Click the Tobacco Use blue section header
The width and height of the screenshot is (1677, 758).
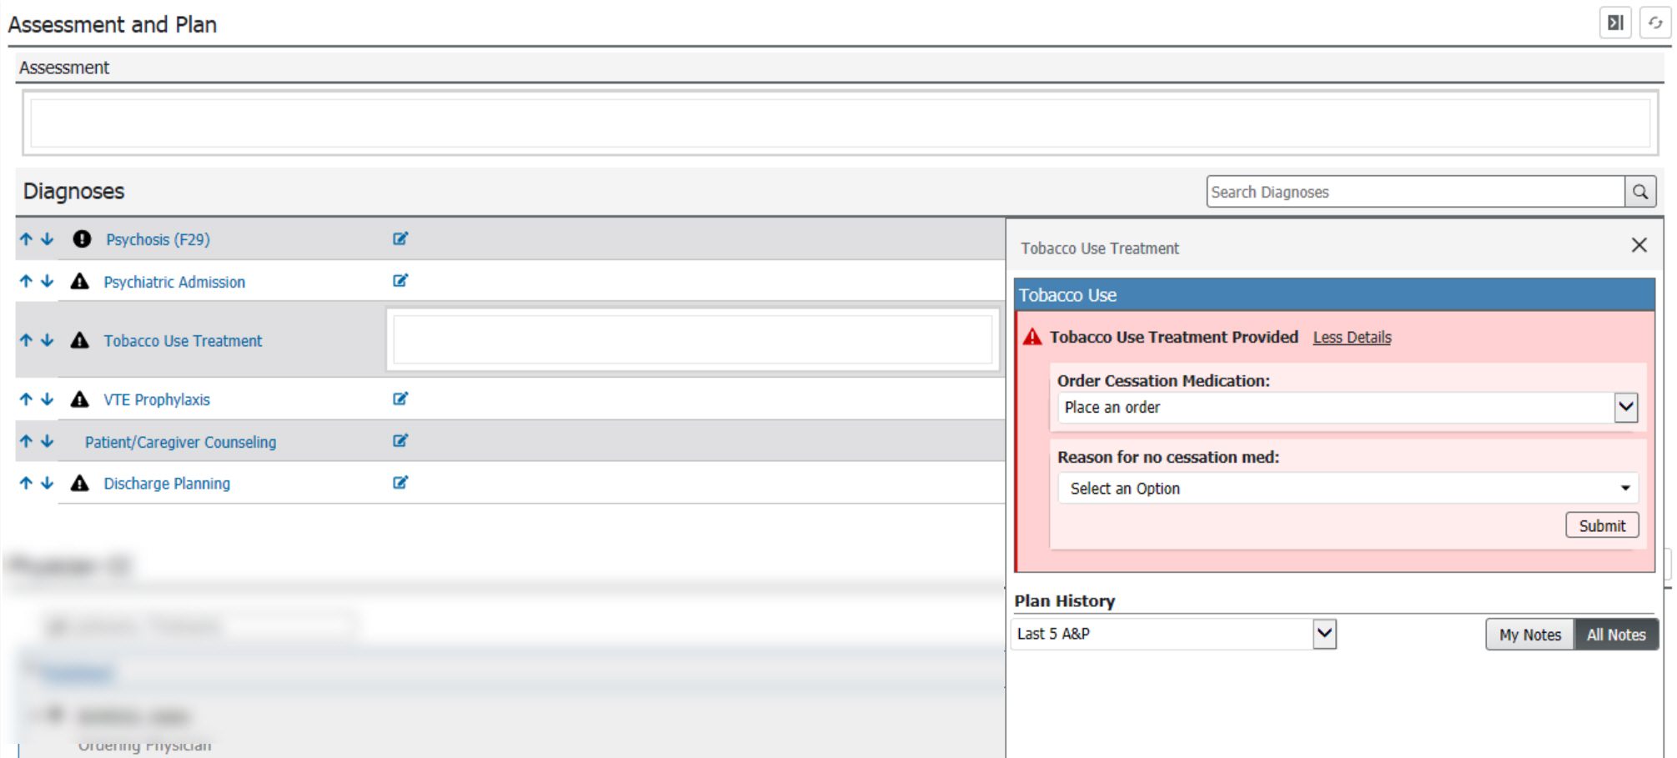coord(1334,295)
